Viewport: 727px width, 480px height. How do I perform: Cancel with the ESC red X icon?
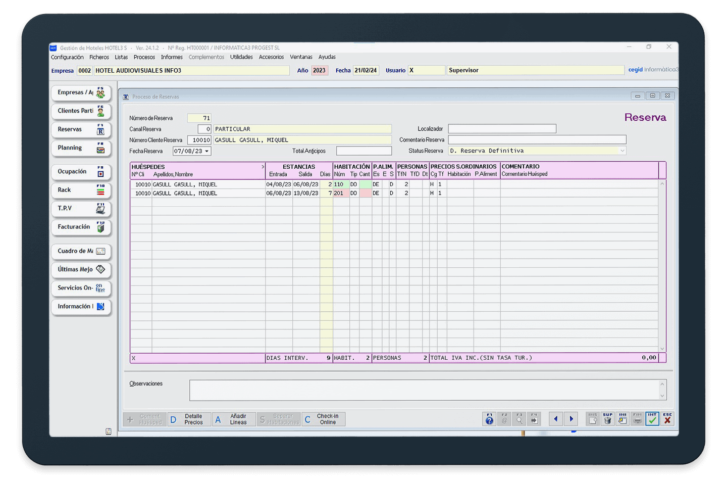pos(667,419)
